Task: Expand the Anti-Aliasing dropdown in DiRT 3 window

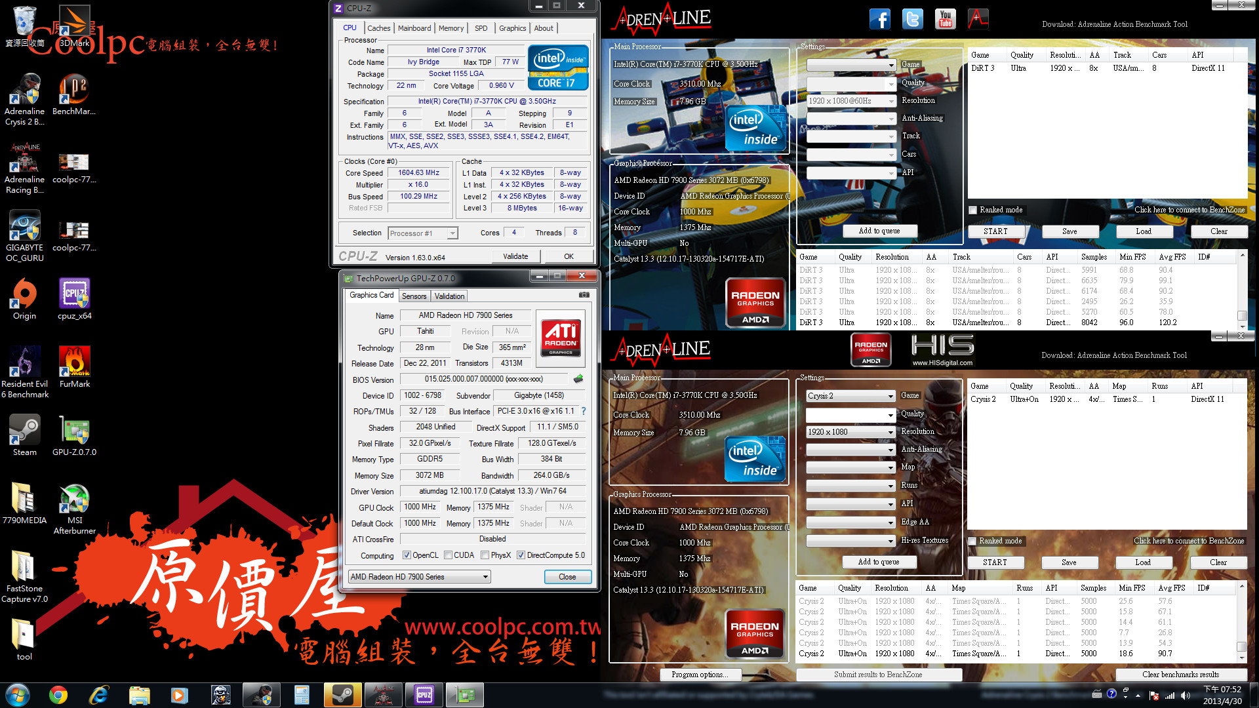Action: coord(851,119)
